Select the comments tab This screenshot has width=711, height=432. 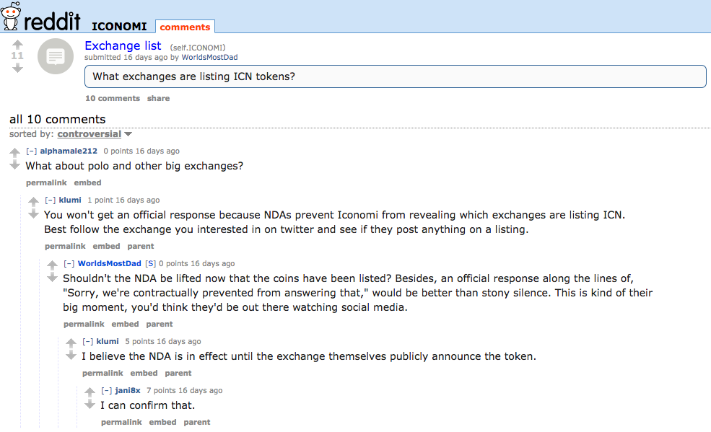[x=185, y=27]
